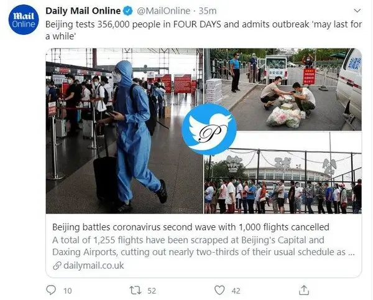
Task: Like the tweet with heart icon
Action: [219, 290]
